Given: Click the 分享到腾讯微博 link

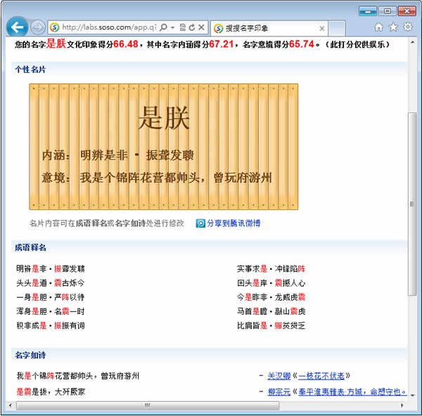Looking at the screenshot, I should [x=233, y=223].
